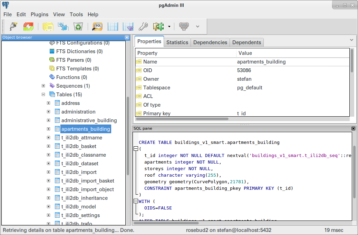Viewport: 358px width, 235px height.
Task: Expand the t_ili2db_attrname table node
Action: pyautogui.click(x=48, y=138)
